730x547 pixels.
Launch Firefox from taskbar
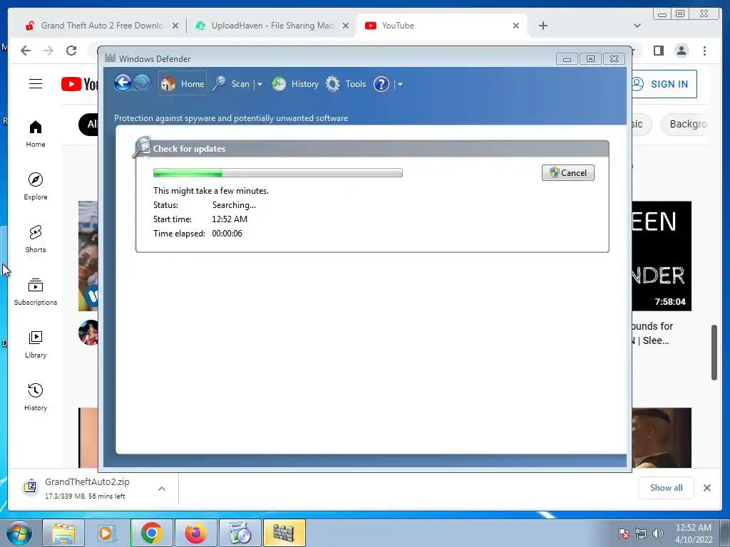pyautogui.click(x=195, y=533)
